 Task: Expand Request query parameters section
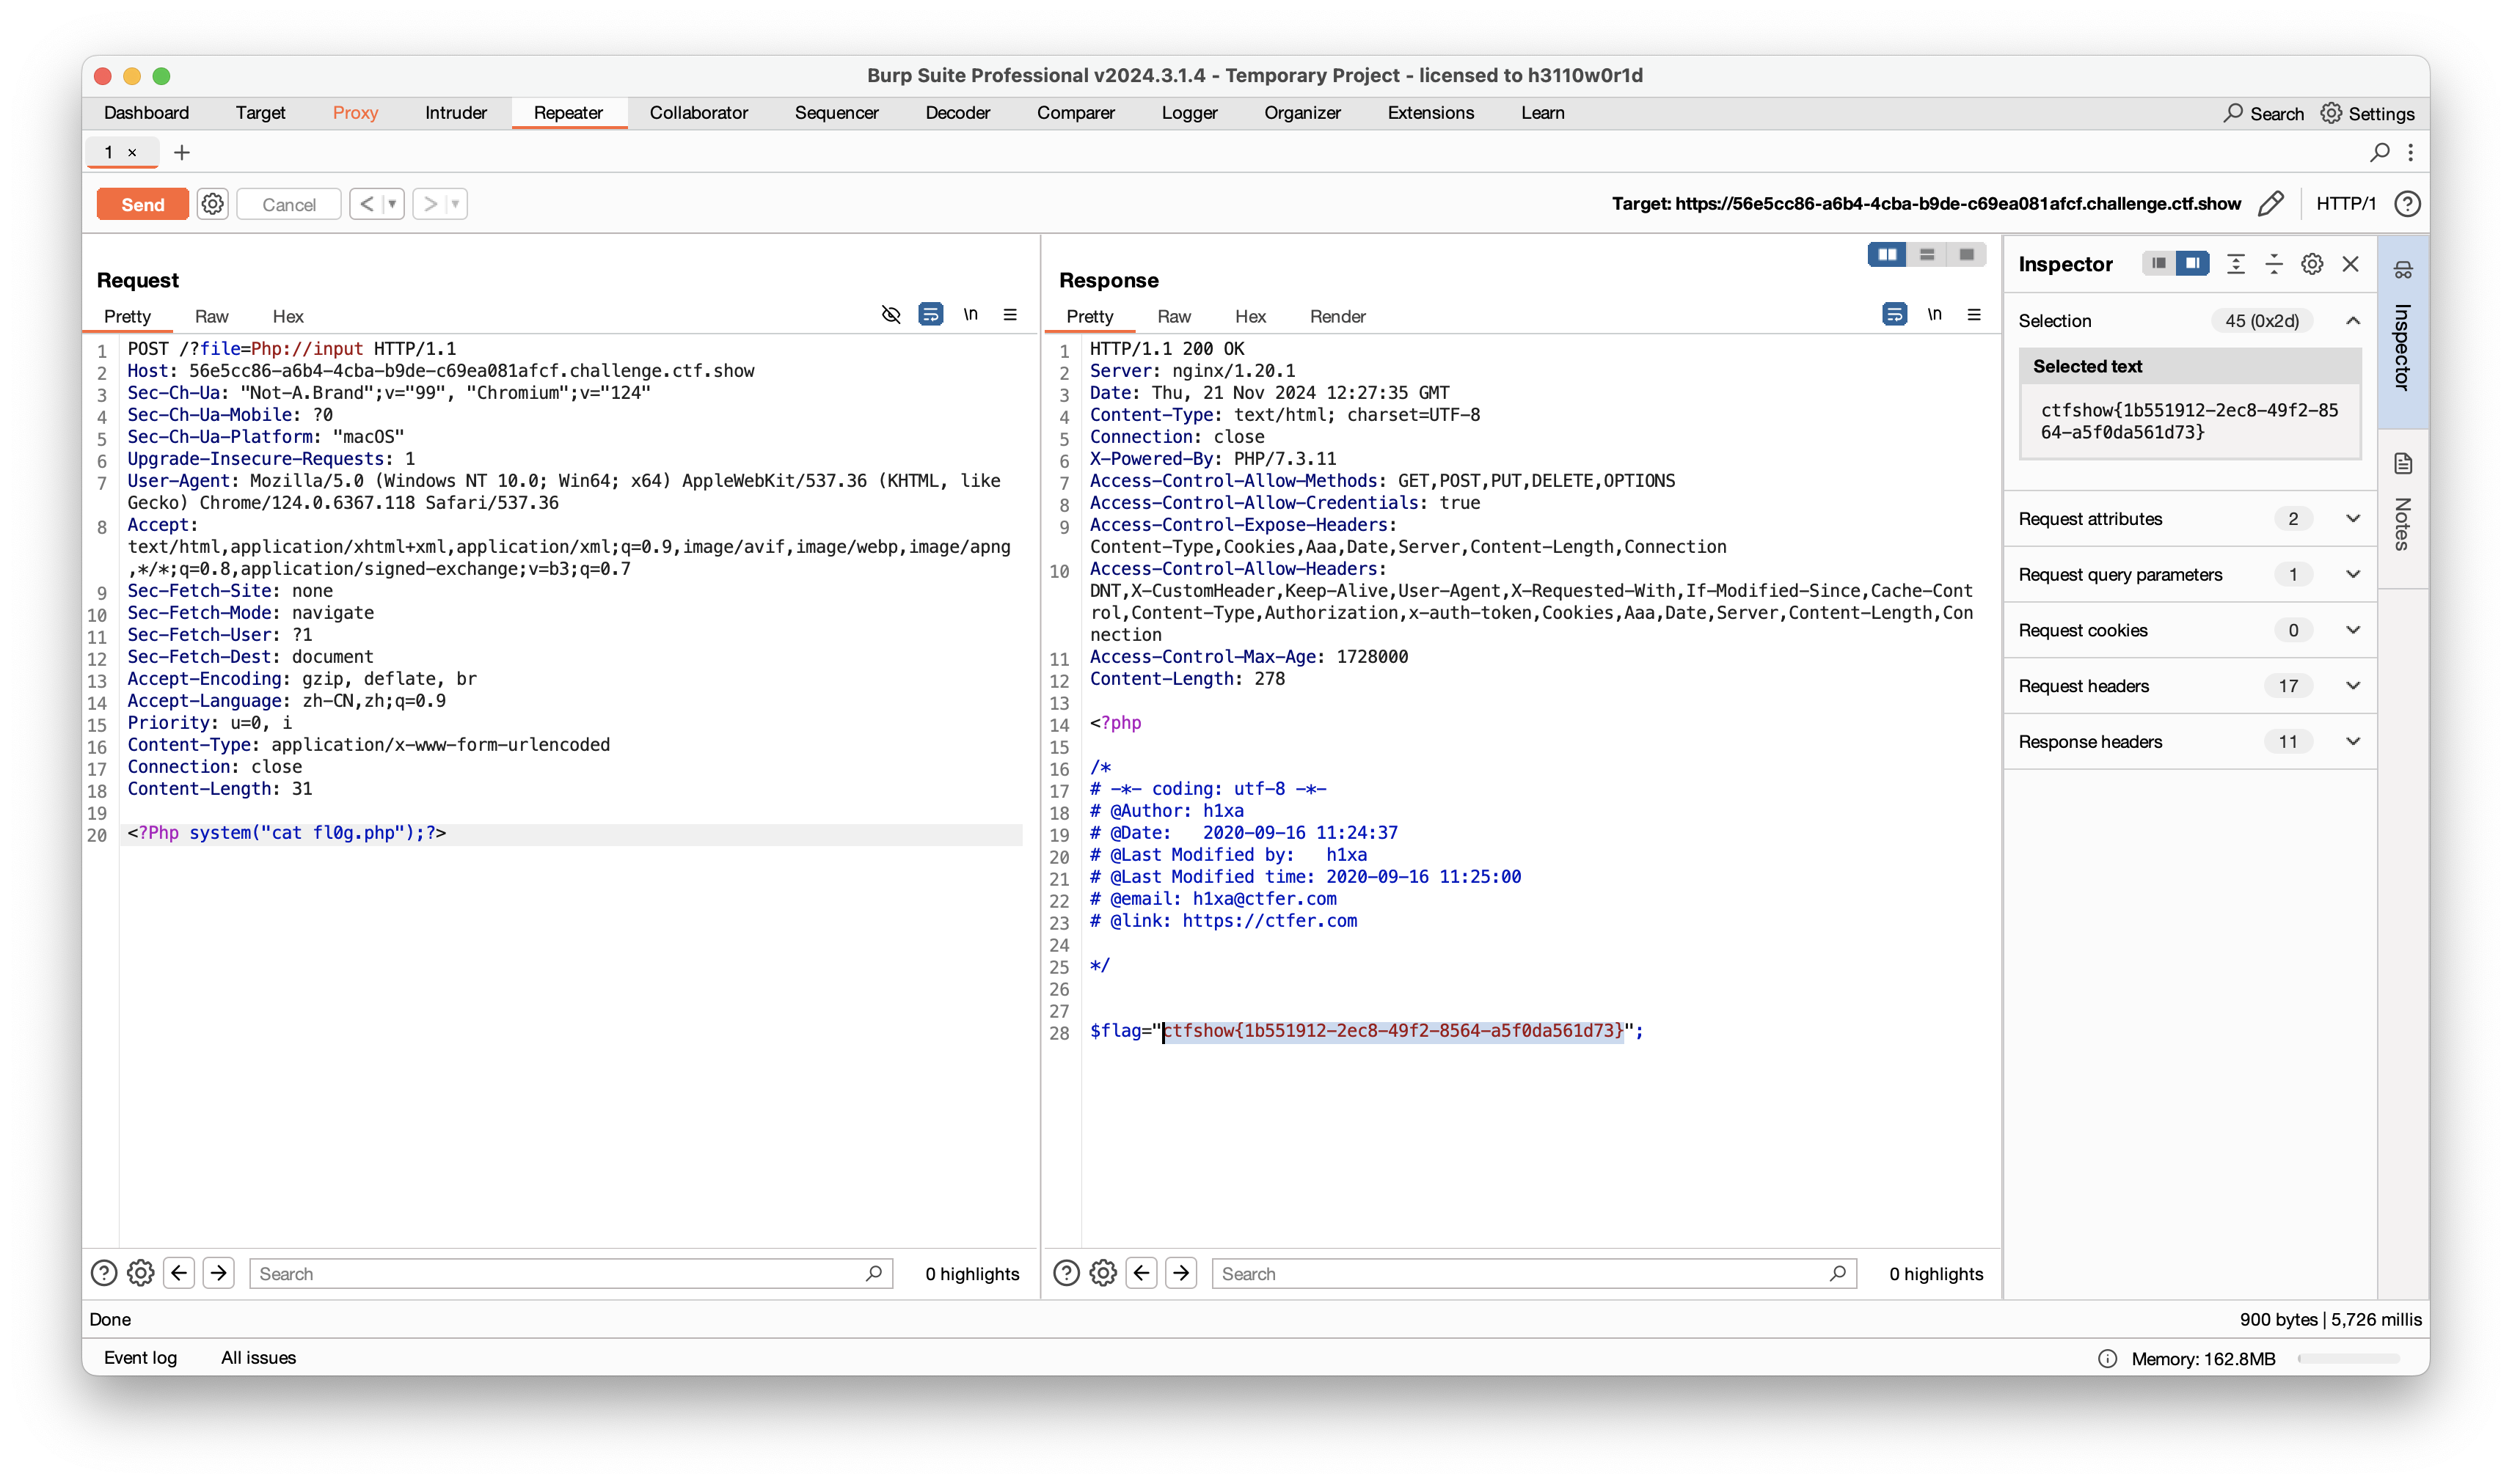click(2352, 575)
